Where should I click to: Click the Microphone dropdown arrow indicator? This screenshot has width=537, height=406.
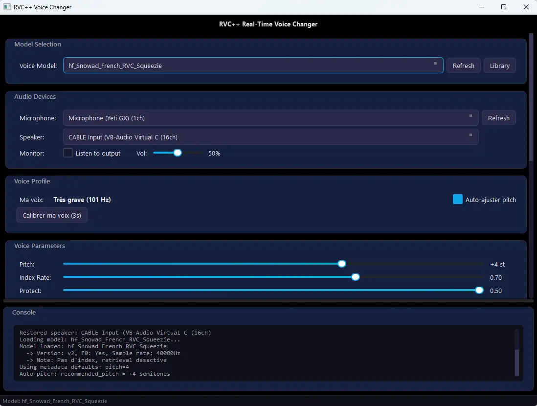click(x=470, y=116)
